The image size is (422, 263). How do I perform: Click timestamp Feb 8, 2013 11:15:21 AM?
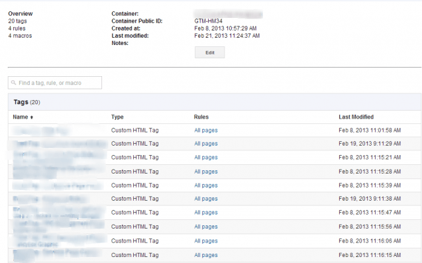coord(370,158)
